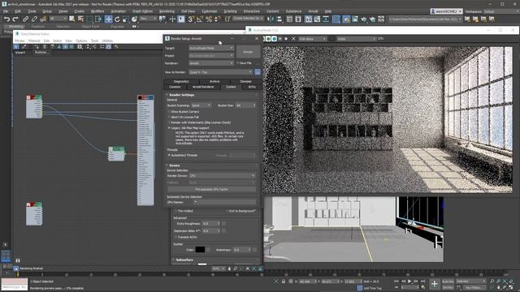520x292 pixels.
Task: Click the Set Key large plus button
Action: (x=434, y=284)
